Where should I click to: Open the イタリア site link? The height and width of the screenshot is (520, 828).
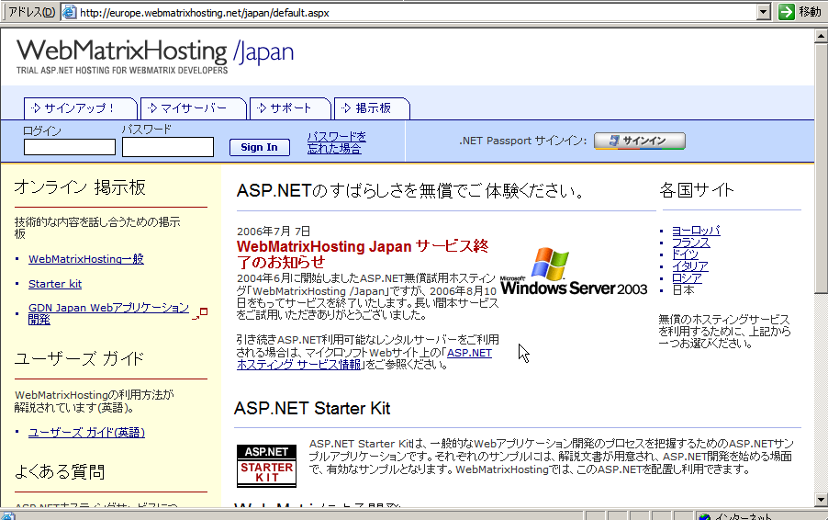pyautogui.click(x=689, y=266)
